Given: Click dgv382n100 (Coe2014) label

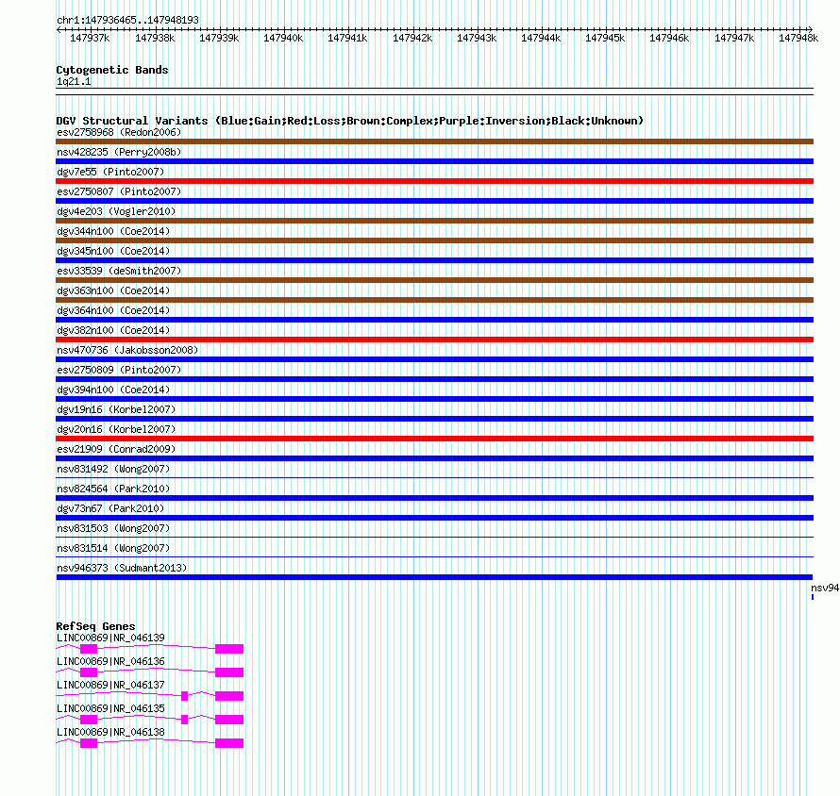Looking at the screenshot, I should pos(113,330).
